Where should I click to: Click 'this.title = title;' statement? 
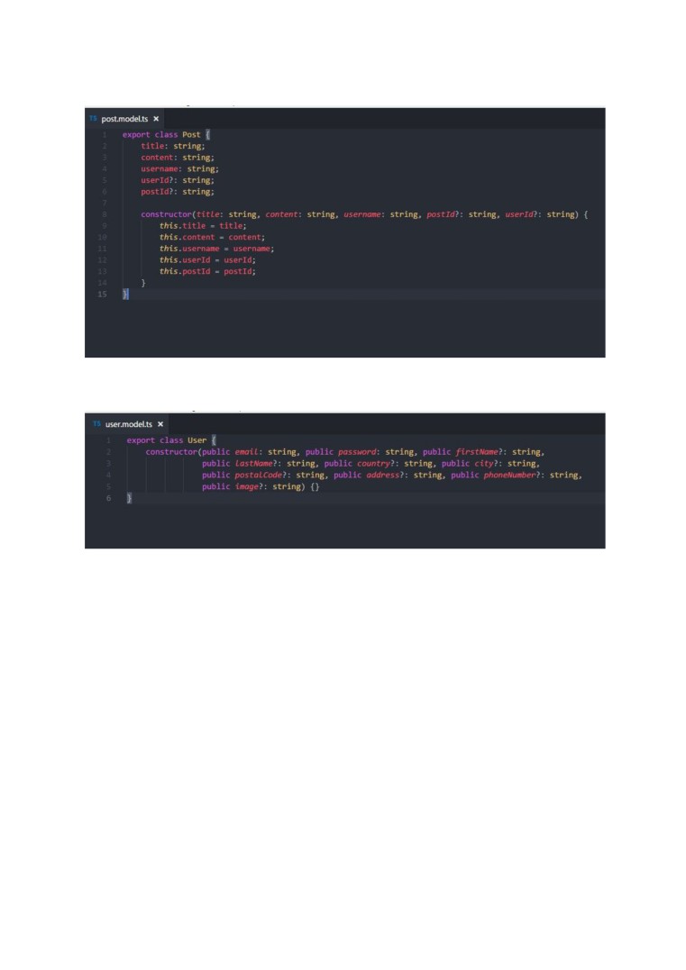[x=203, y=226]
